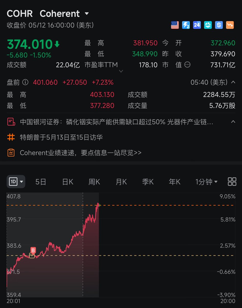Screen dimensions: 242x308
Task: Tap the more-options icon next to 市值
Action: [x=187, y=65]
